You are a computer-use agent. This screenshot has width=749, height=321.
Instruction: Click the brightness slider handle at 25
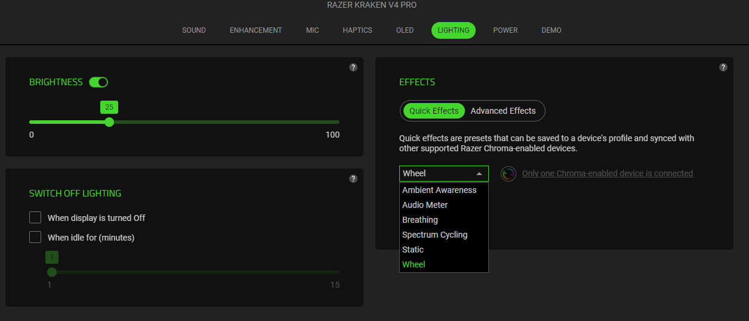tap(109, 122)
